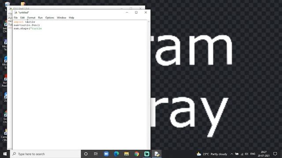
Task: Switch to the Python IDLE taskbar icon
Action: tap(157, 154)
